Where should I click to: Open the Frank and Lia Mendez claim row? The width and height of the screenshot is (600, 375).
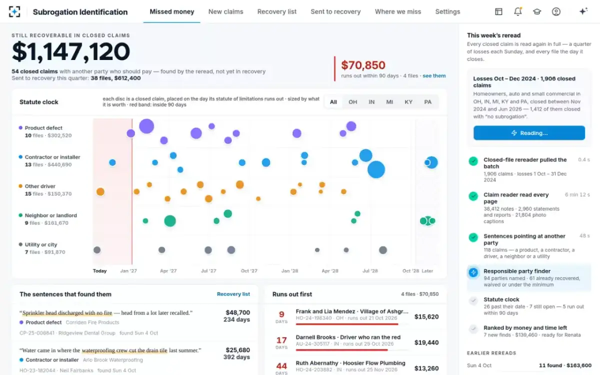pyautogui.click(x=355, y=316)
